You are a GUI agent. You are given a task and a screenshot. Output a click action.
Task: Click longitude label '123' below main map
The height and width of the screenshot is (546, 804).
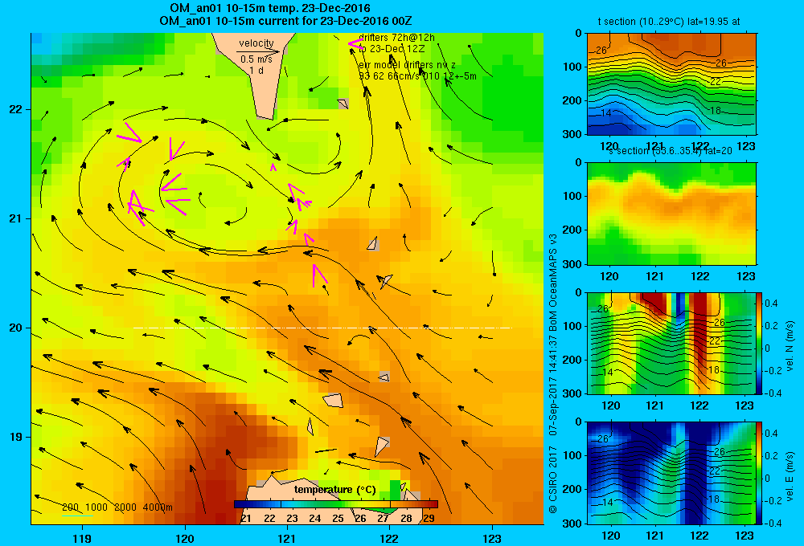[492, 538]
